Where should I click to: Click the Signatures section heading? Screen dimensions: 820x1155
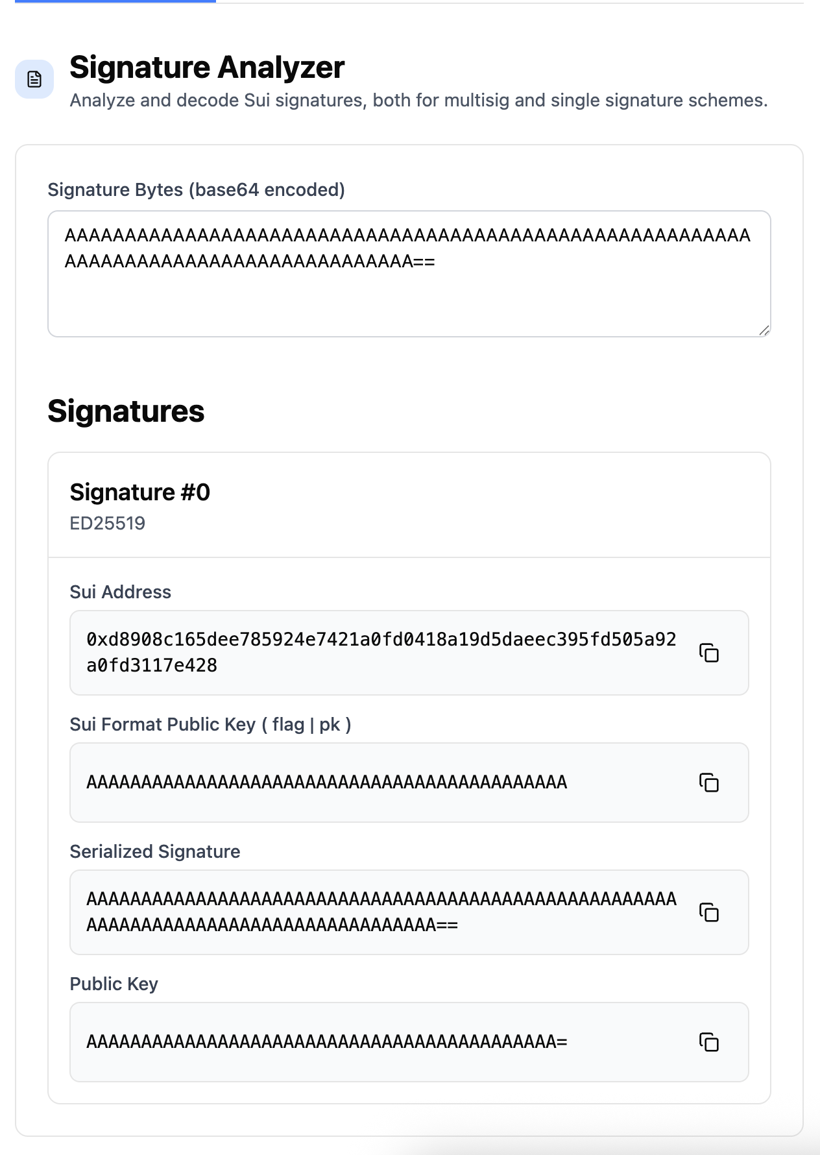click(x=126, y=410)
